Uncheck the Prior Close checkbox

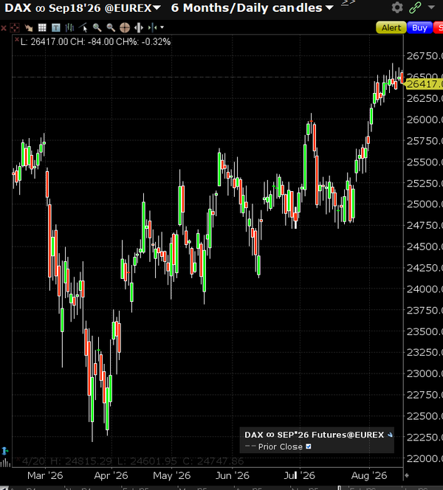click(309, 446)
